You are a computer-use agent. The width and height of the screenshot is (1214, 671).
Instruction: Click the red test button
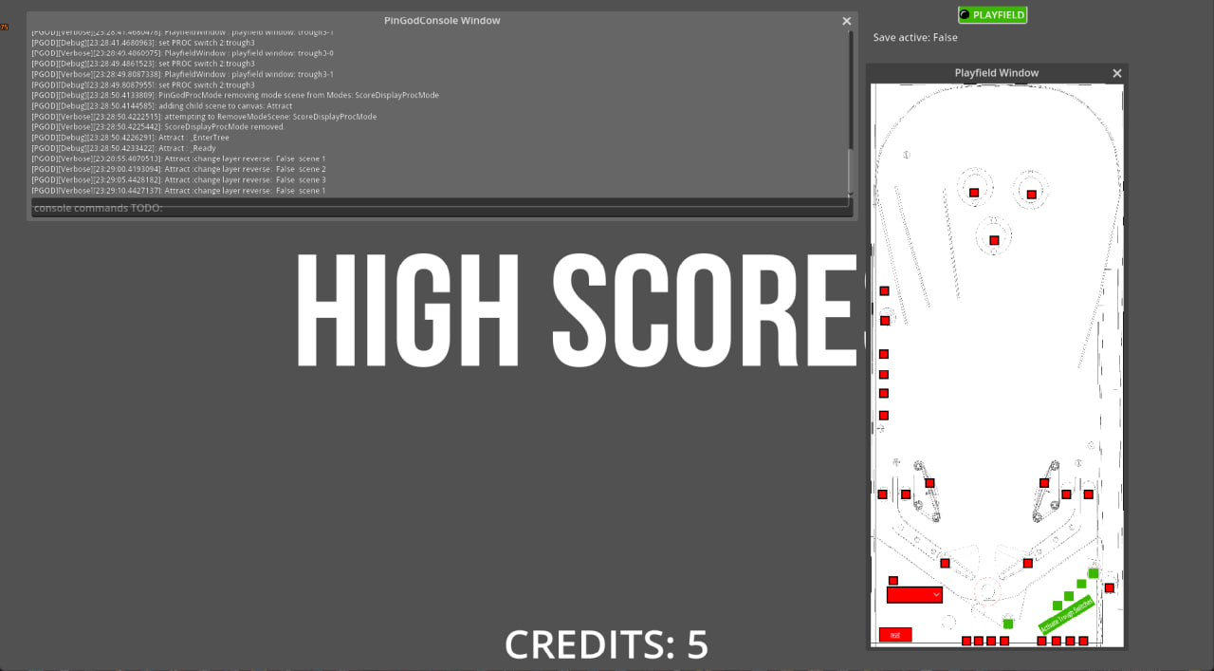895,635
